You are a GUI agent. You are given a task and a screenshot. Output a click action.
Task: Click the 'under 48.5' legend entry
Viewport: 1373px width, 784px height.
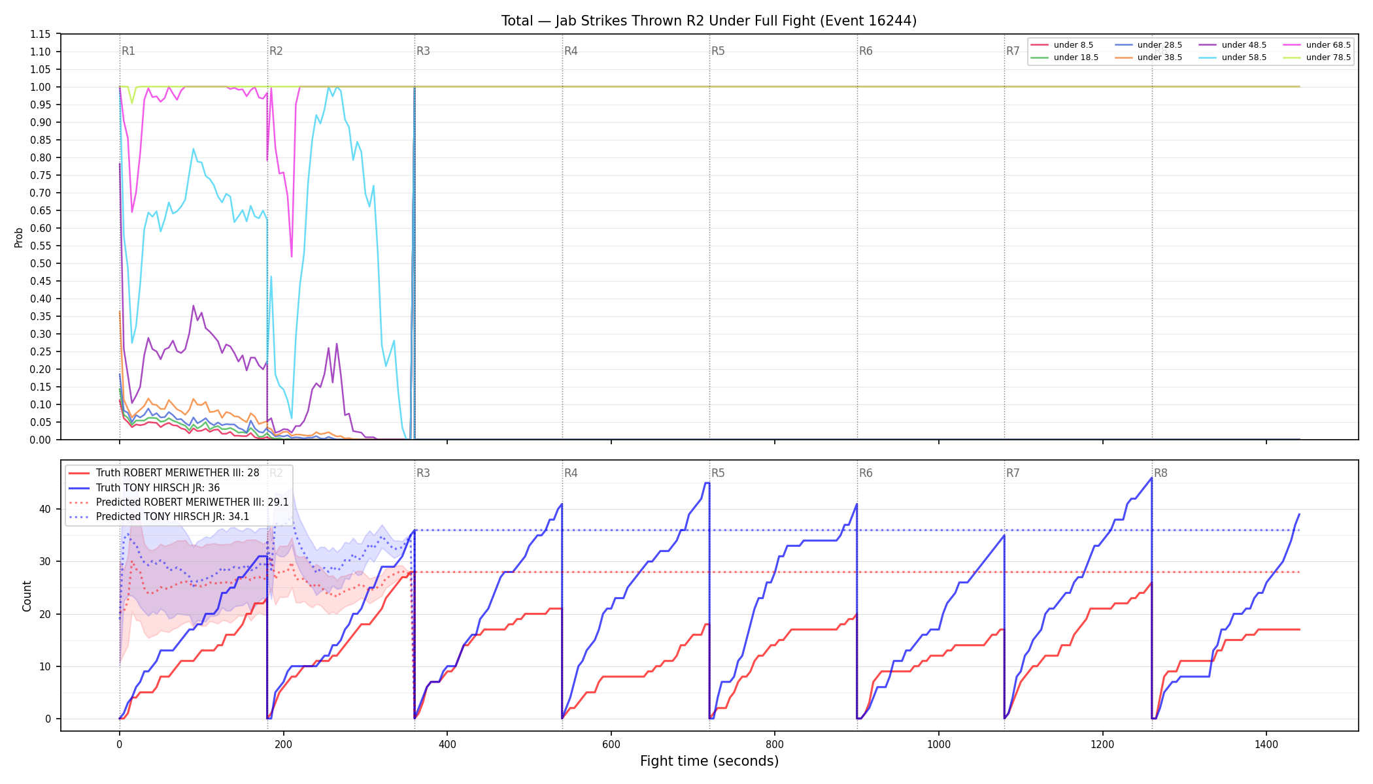coord(1232,45)
